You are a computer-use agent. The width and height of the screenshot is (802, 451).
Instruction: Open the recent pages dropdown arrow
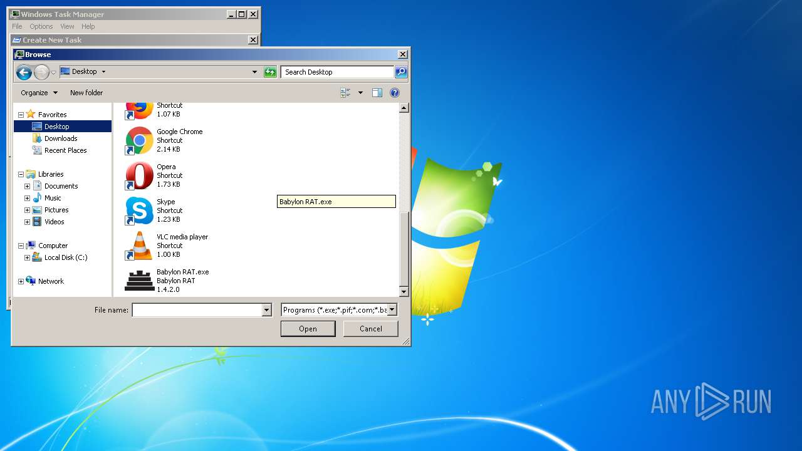pos(53,73)
